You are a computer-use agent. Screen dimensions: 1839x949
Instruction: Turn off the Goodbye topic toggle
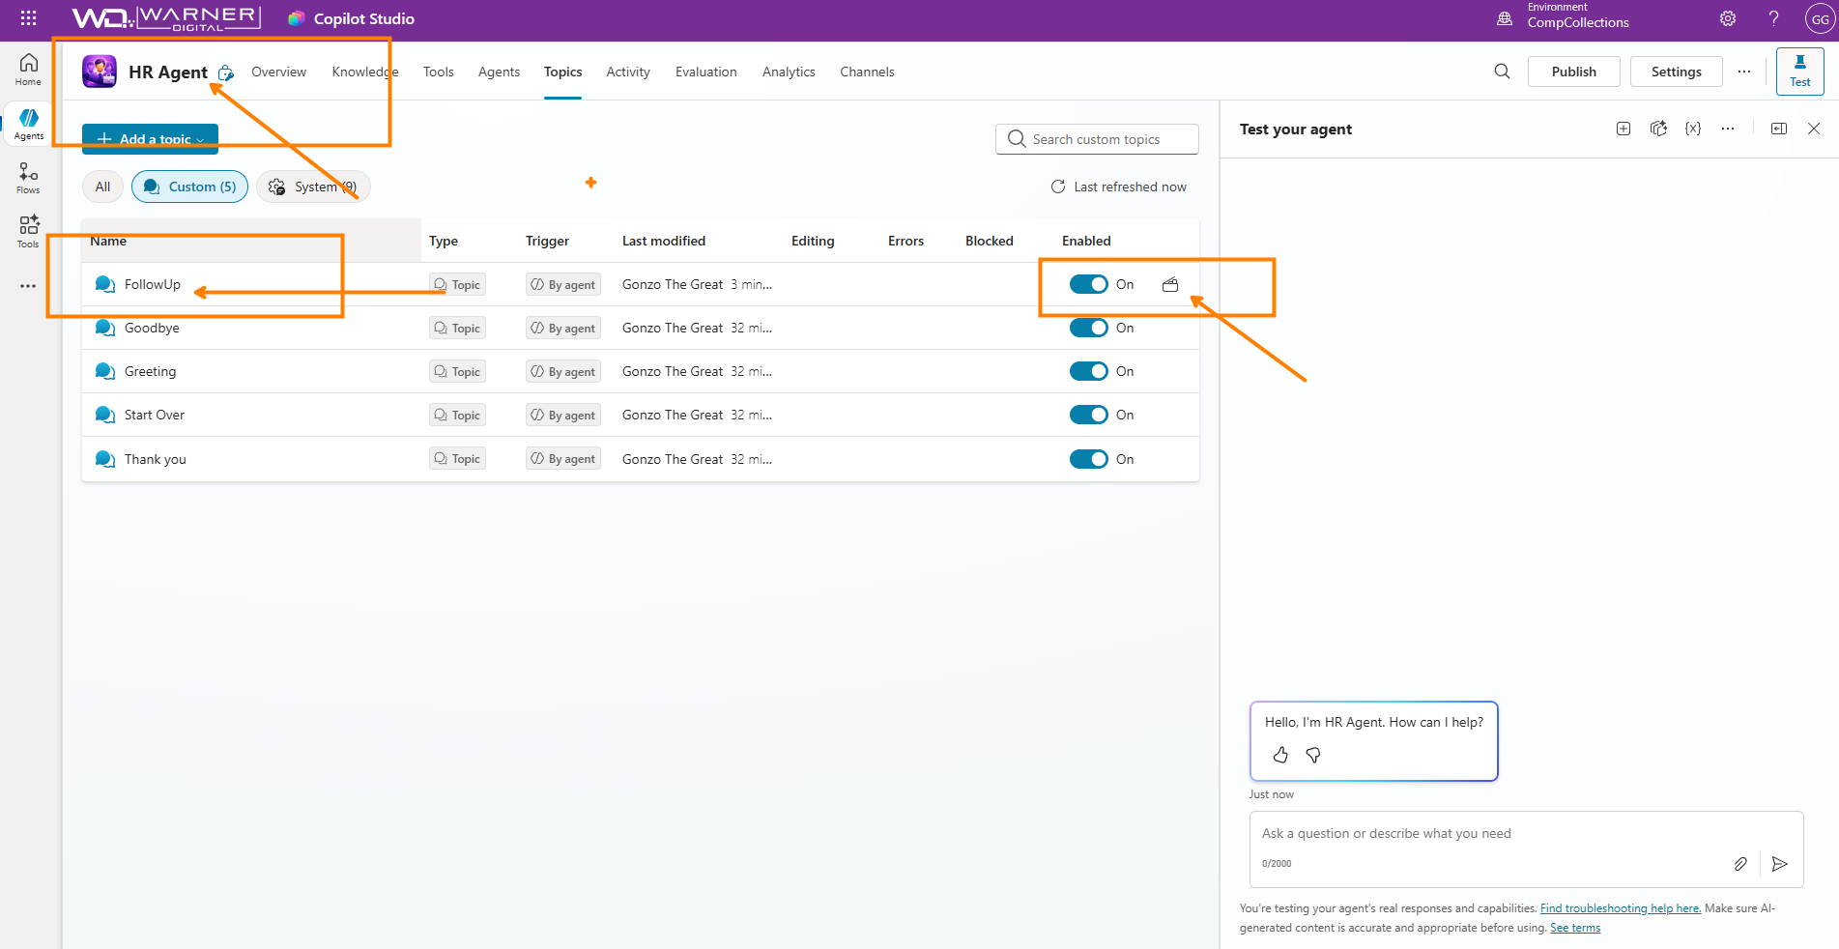click(1088, 328)
